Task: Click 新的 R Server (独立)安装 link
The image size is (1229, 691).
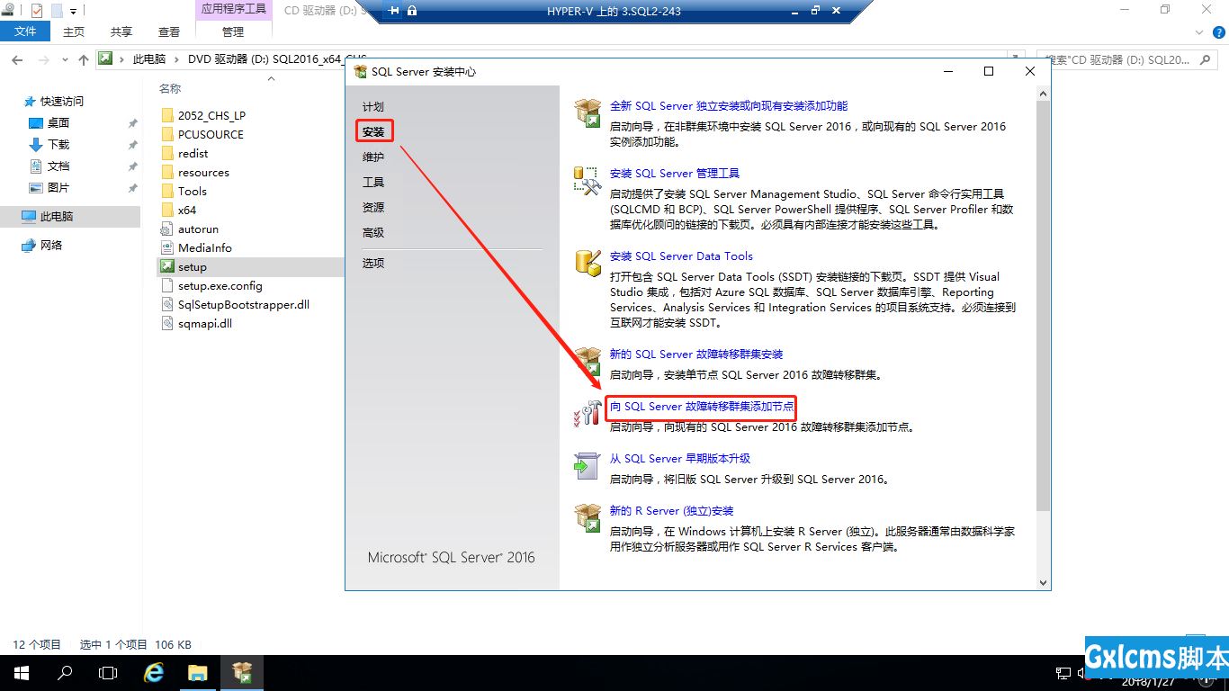Action: click(x=672, y=511)
